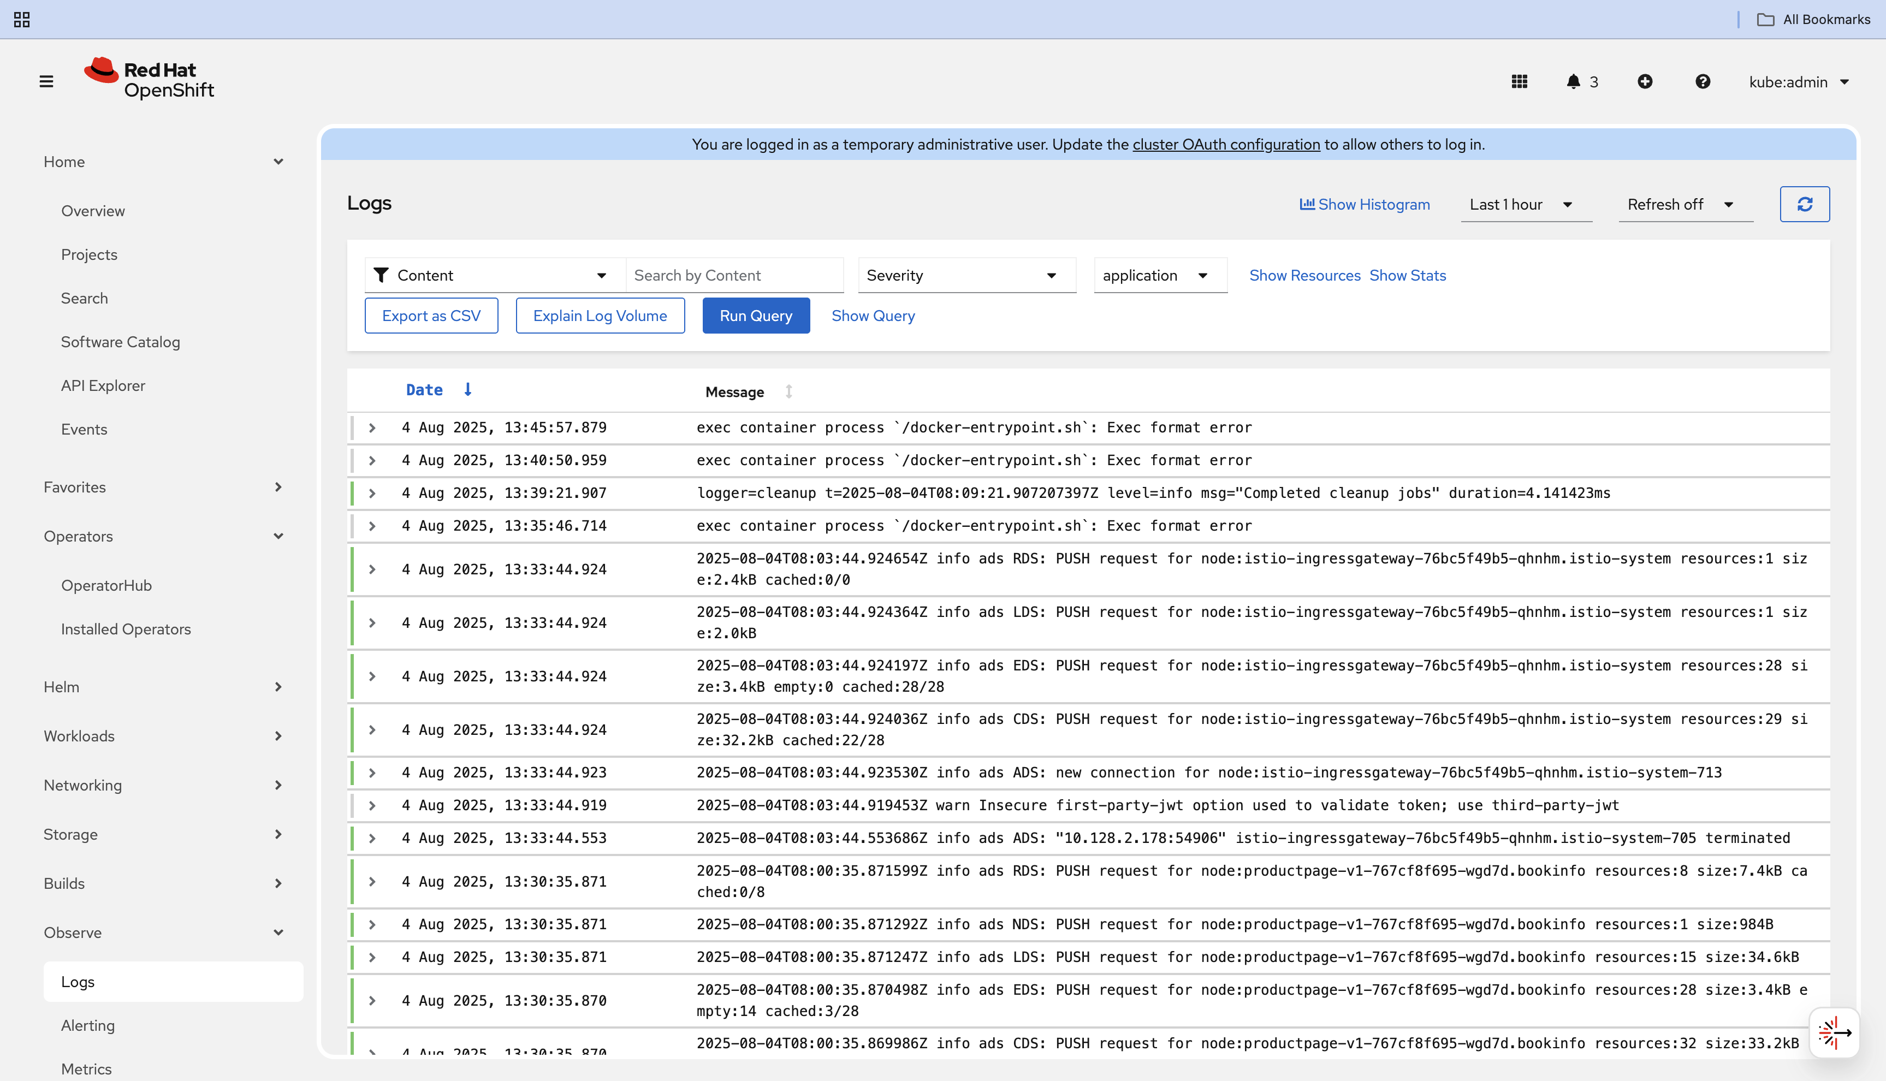Click the Run Query button
This screenshot has width=1886, height=1081.
[755, 316]
